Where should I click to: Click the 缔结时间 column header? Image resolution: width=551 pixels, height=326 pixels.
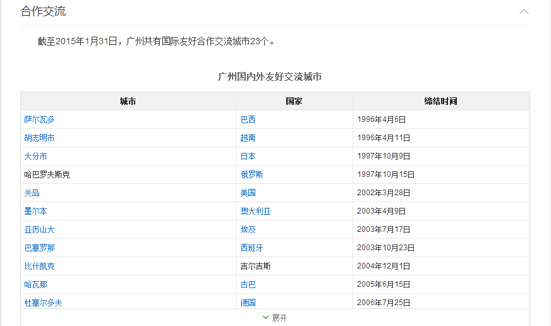(x=440, y=101)
